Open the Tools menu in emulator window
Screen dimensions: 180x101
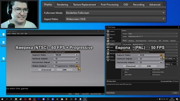click(x=22, y=34)
